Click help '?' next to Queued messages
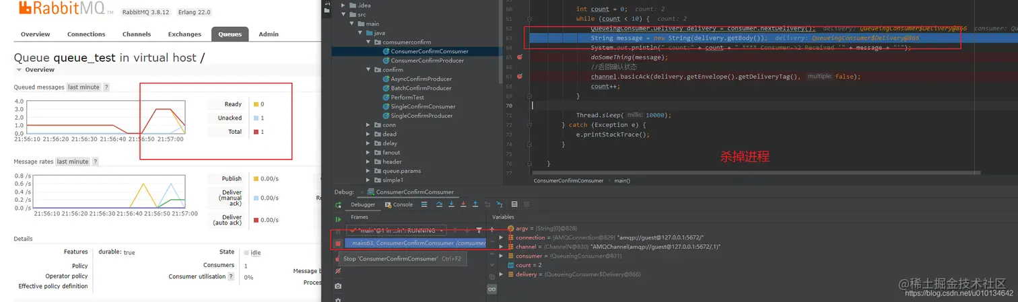1018x302 pixels. pos(106,87)
